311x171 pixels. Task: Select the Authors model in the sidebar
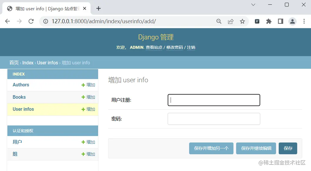(x=21, y=85)
